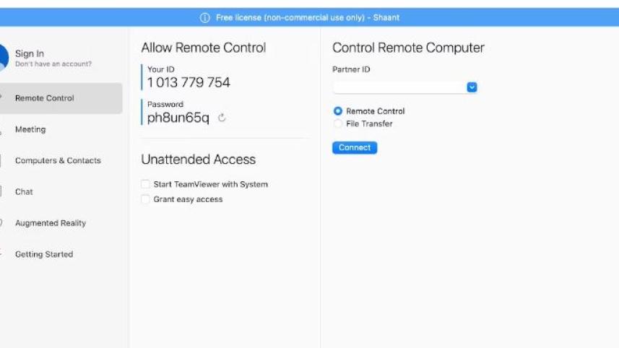Click the profile avatar next to Sign In
Screen dimensions: 619x348
(4, 58)
